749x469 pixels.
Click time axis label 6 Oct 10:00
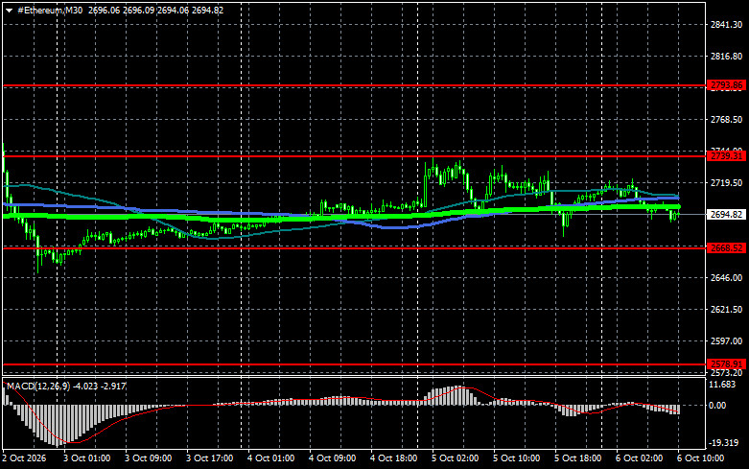pyautogui.click(x=700, y=458)
